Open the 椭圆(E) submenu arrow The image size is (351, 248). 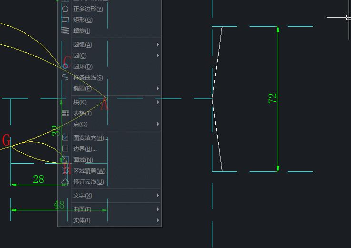[x=158, y=88]
